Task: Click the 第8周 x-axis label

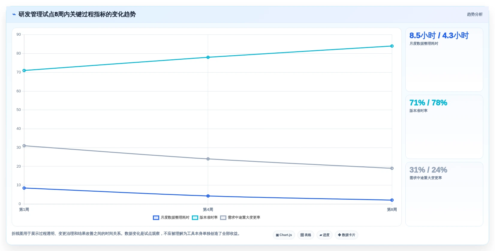Action: pos(392,210)
